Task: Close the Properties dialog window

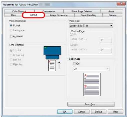Action: [121, 4]
